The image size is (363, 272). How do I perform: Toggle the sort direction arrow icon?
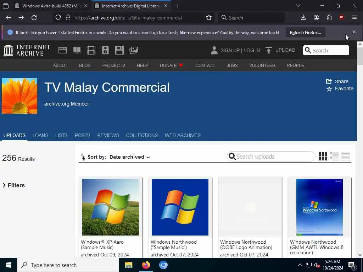pyautogui.click(x=83, y=157)
